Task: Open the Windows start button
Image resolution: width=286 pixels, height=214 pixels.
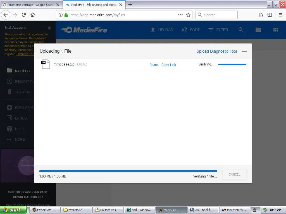Action: (x=13, y=210)
